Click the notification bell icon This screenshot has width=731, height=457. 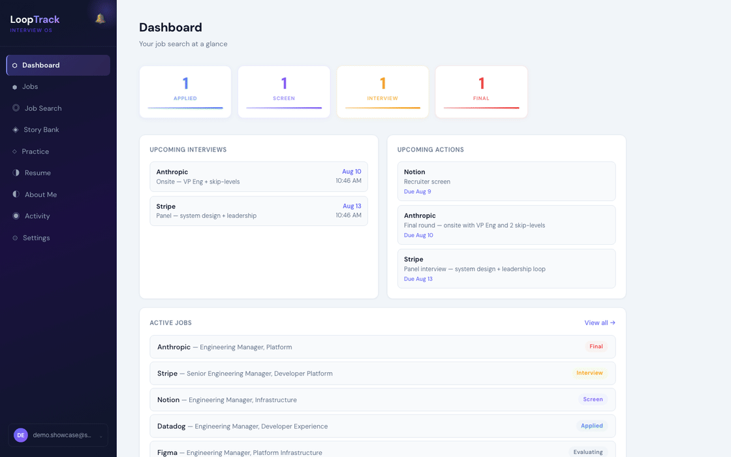(x=101, y=19)
